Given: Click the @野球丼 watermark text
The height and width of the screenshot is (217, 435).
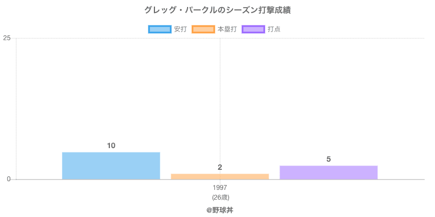Looking at the screenshot, I should point(220,210).
